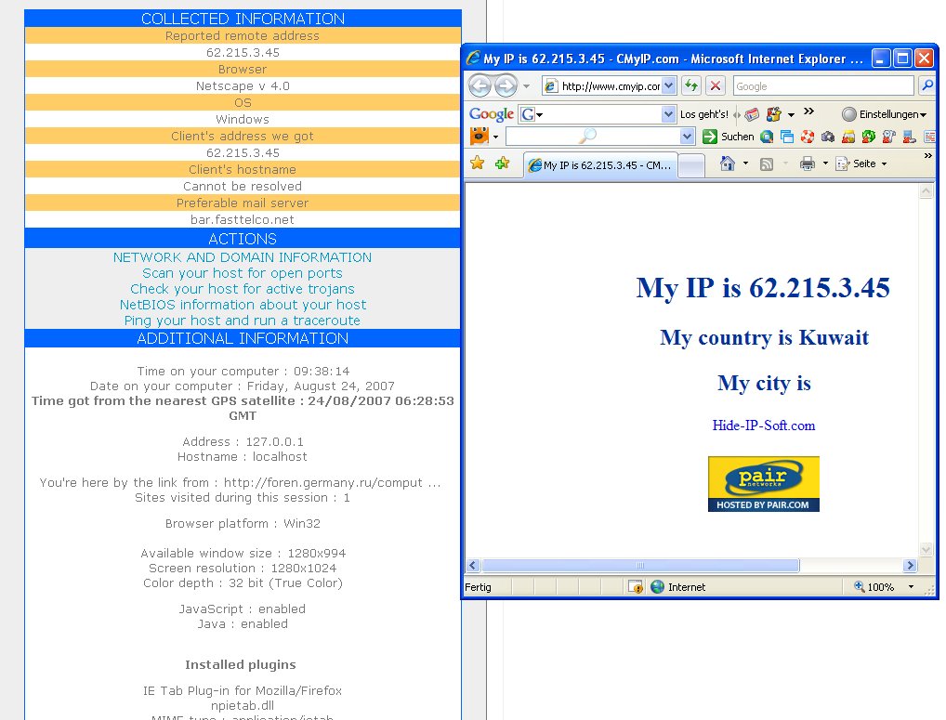This screenshot has width=946, height=720.
Task: Click the grey jug toolbar icon
Action: pos(888,137)
